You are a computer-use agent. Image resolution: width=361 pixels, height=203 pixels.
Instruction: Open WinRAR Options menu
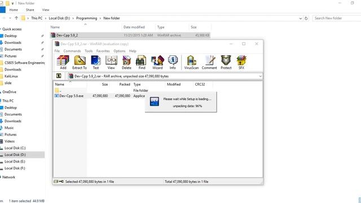coord(119,51)
